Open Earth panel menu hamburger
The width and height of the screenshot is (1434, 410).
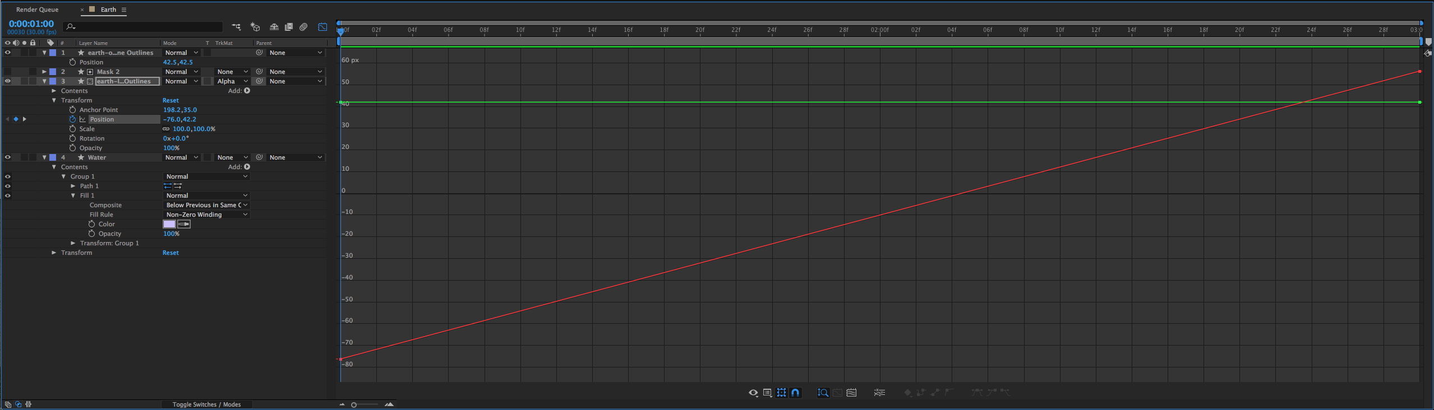124,10
